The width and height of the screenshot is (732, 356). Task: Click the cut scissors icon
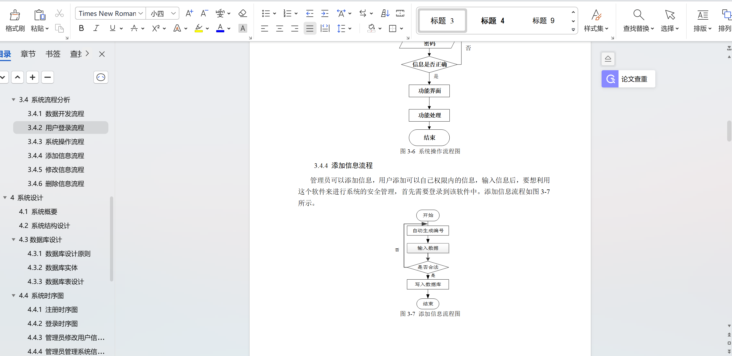point(59,13)
